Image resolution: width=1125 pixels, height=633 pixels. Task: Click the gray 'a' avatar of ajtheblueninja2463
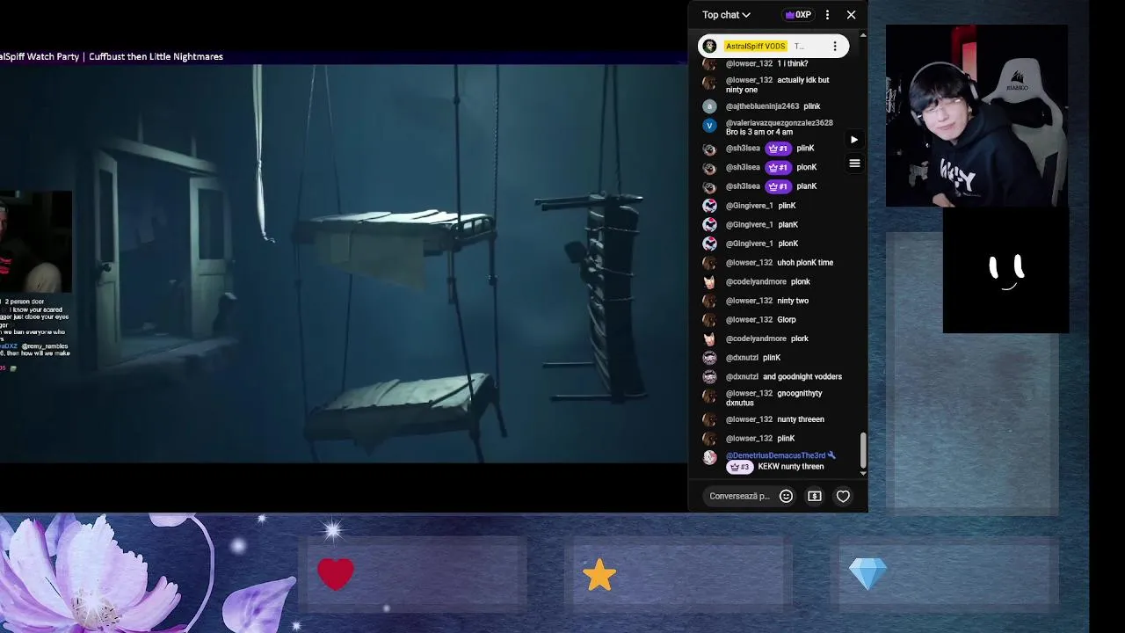[x=709, y=106]
